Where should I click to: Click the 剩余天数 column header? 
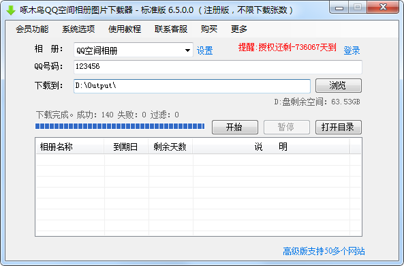[x=170, y=147]
